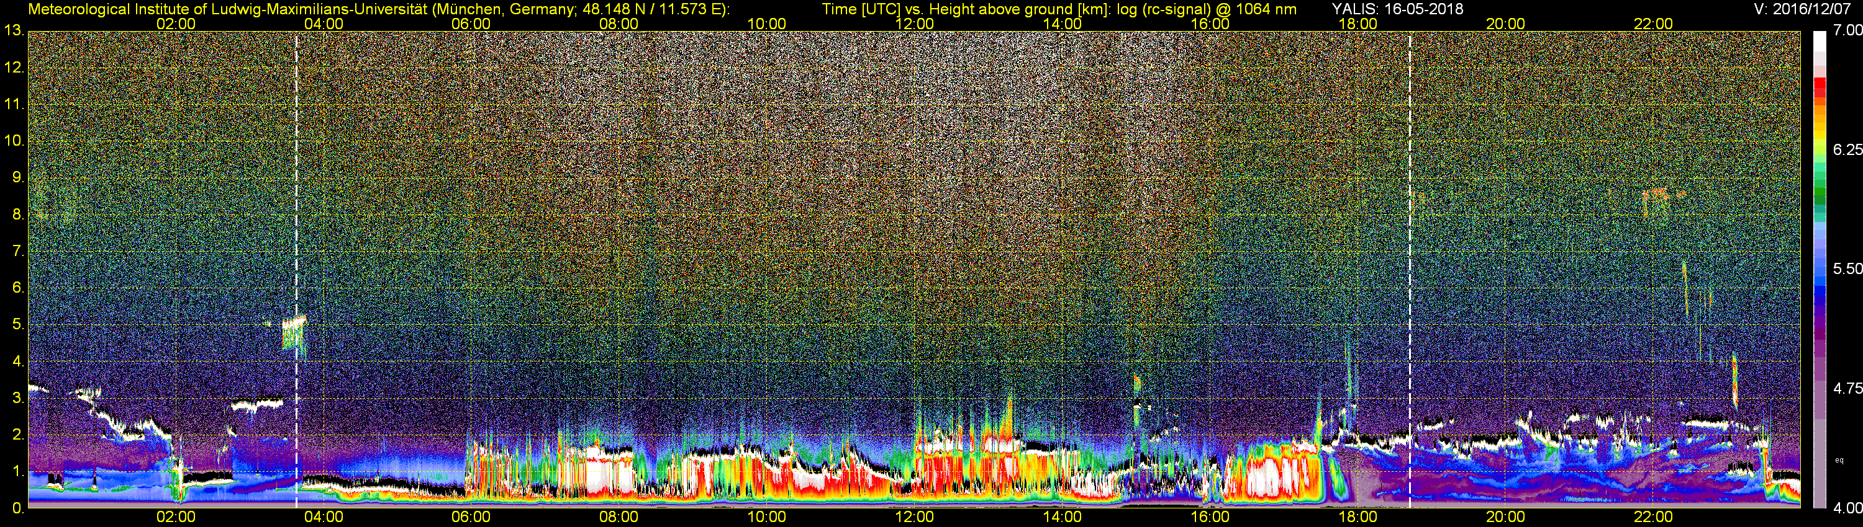Click the 12:00 label on the top time axis
Screen dimensions: 1863x527
[914, 24]
